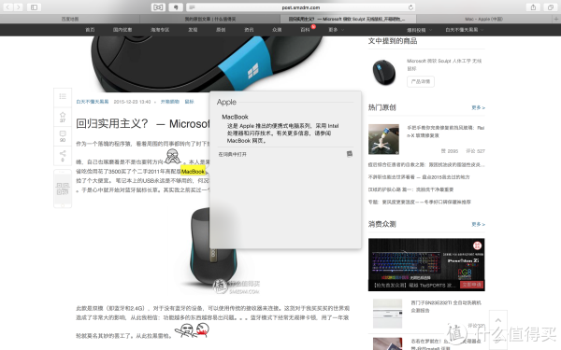Open 百科 with the red badge
Screen dimensions: 561x350
(305, 30)
